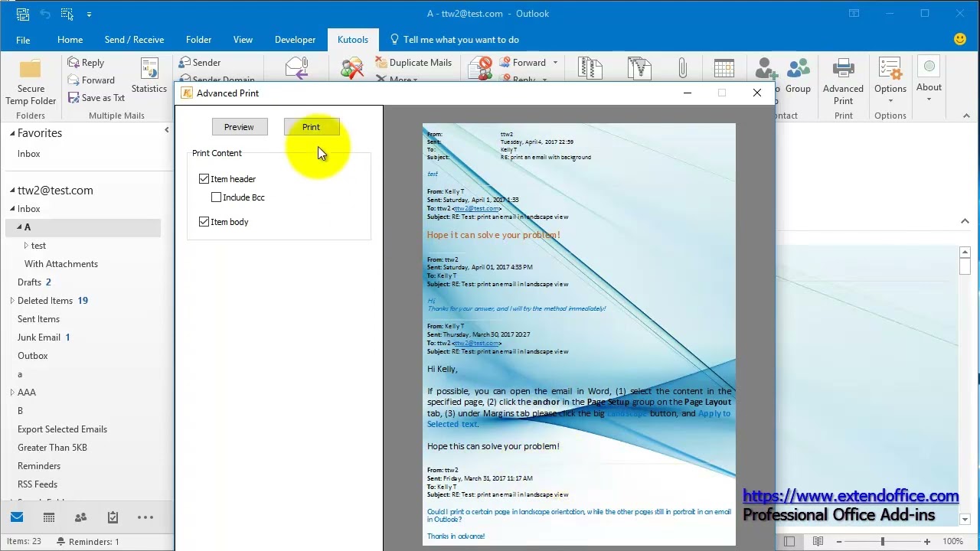Switch to People view icon
This screenshot has width=980, height=551.
(80, 517)
